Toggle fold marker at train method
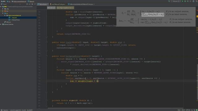198x111 pixels. [46, 42]
